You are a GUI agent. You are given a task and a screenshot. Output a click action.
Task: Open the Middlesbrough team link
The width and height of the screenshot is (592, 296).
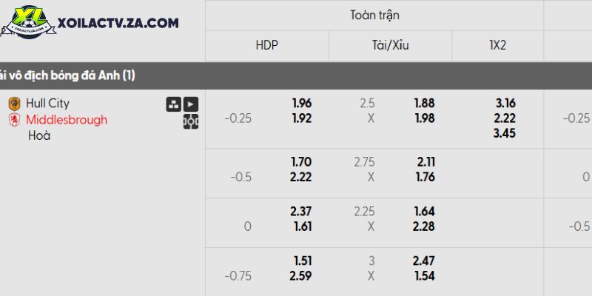pyautogui.click(x=67, y=120)
